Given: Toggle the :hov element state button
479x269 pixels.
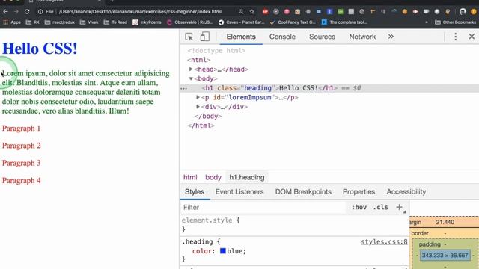Looking at the screenshot, I should 359,207.
